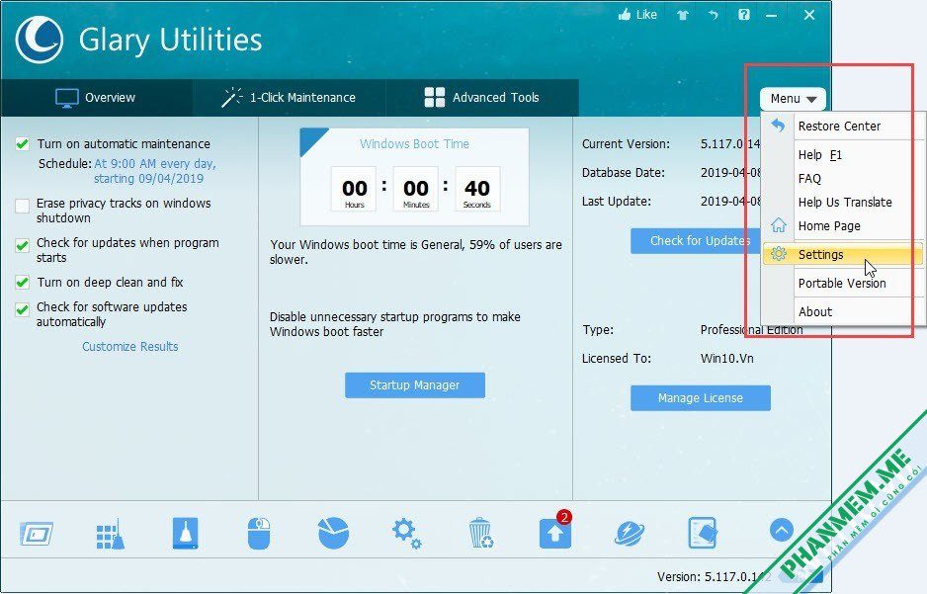Click the 00 Minutes boot counter box
The image size is (927, 594).
pyautogui.click(x=416, y=189)
